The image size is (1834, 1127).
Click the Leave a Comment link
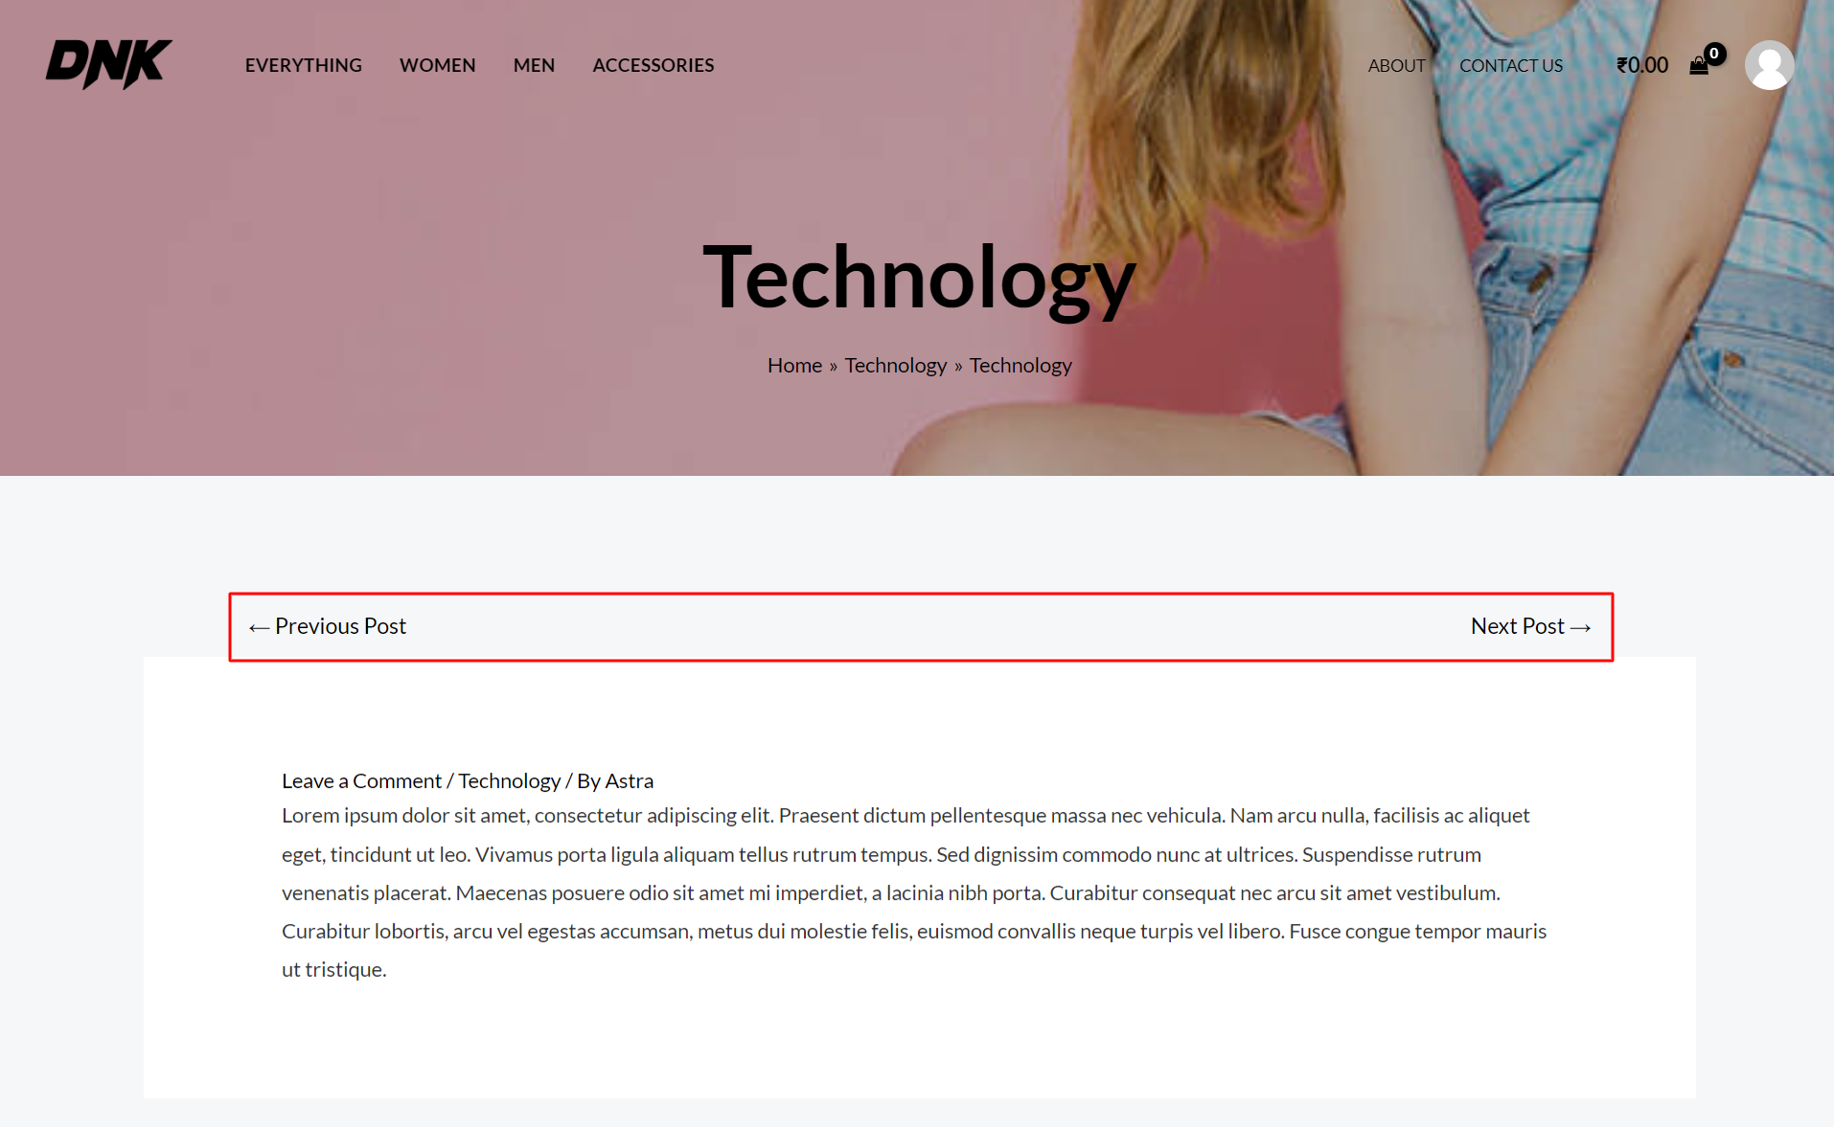(x=361, y=780)
